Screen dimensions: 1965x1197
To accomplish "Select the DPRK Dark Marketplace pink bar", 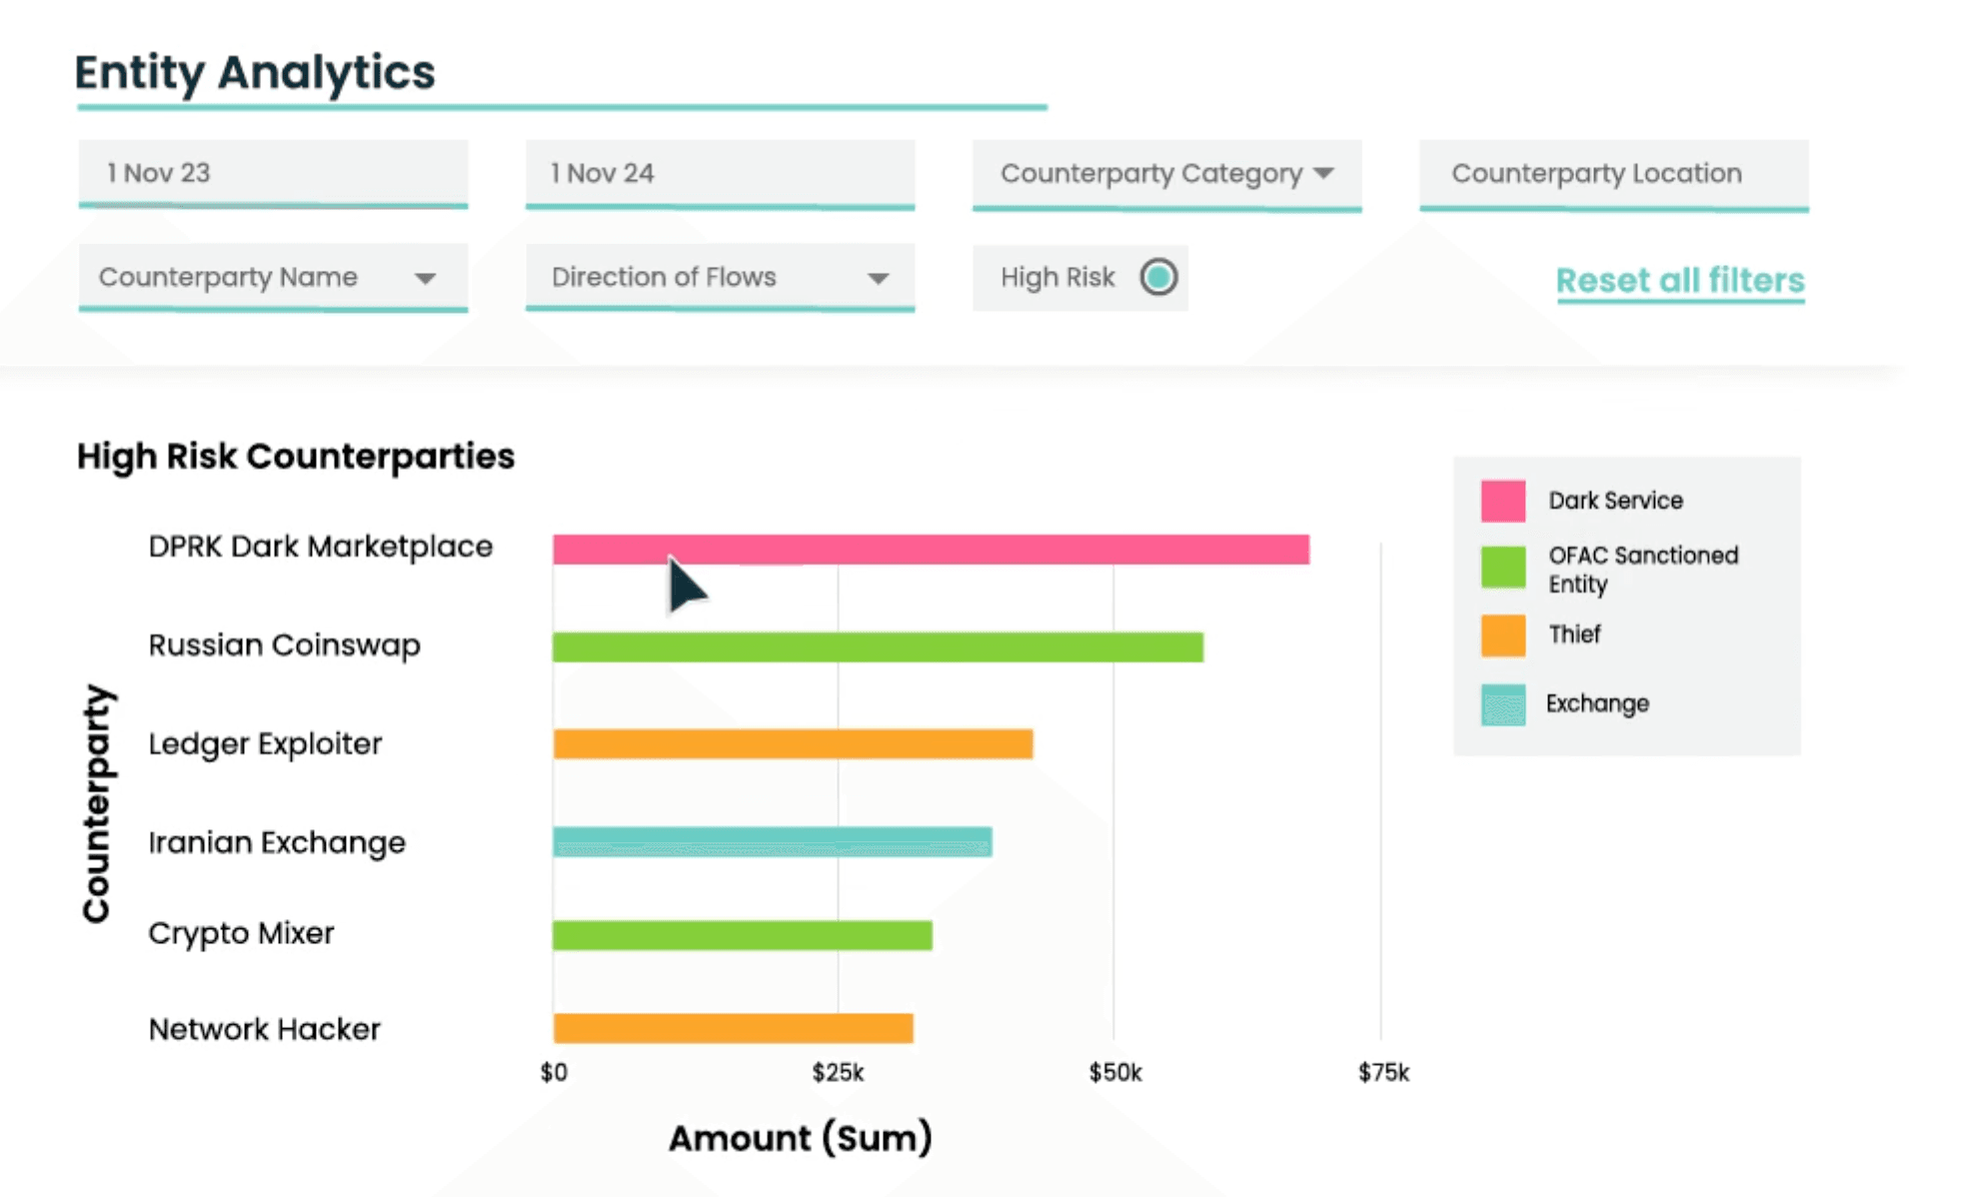I will (x=930, y=550).
